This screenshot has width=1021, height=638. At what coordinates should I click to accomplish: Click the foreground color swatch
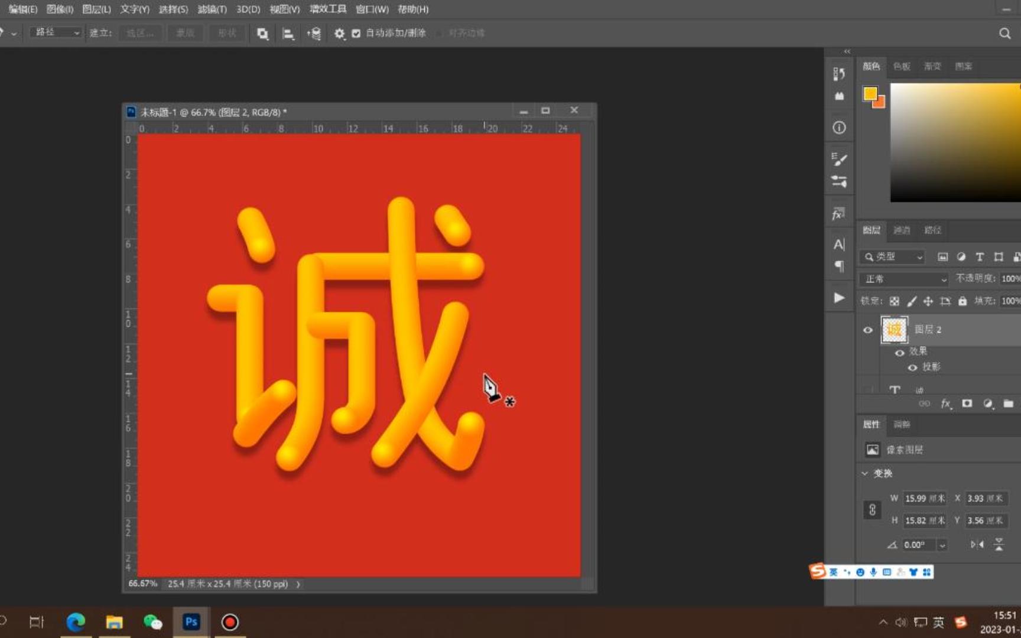pyautogui.click(x=869, y=93)
